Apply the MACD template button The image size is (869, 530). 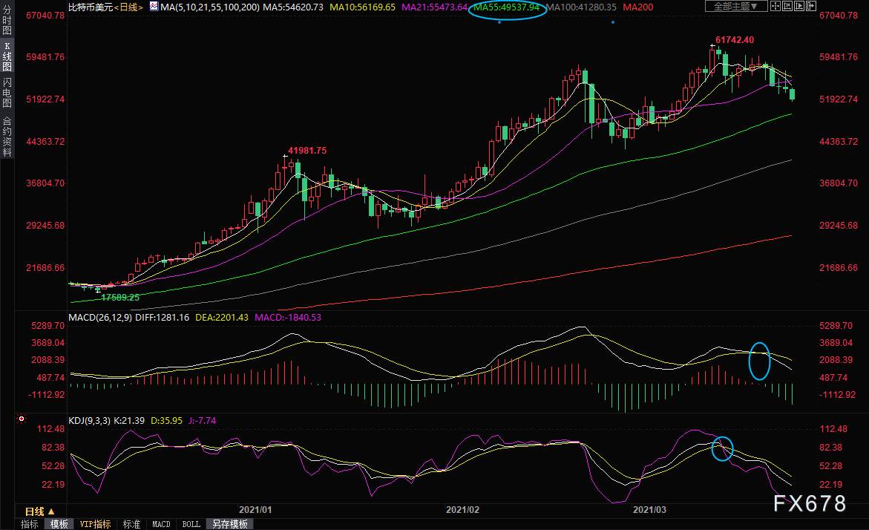(x=161, y=524)
